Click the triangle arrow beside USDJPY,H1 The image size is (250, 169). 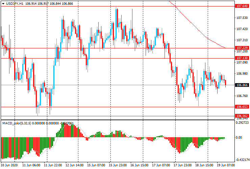point(3,3)
